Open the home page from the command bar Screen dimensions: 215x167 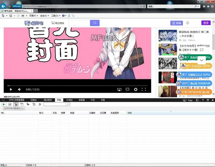(x=3, y=16)
